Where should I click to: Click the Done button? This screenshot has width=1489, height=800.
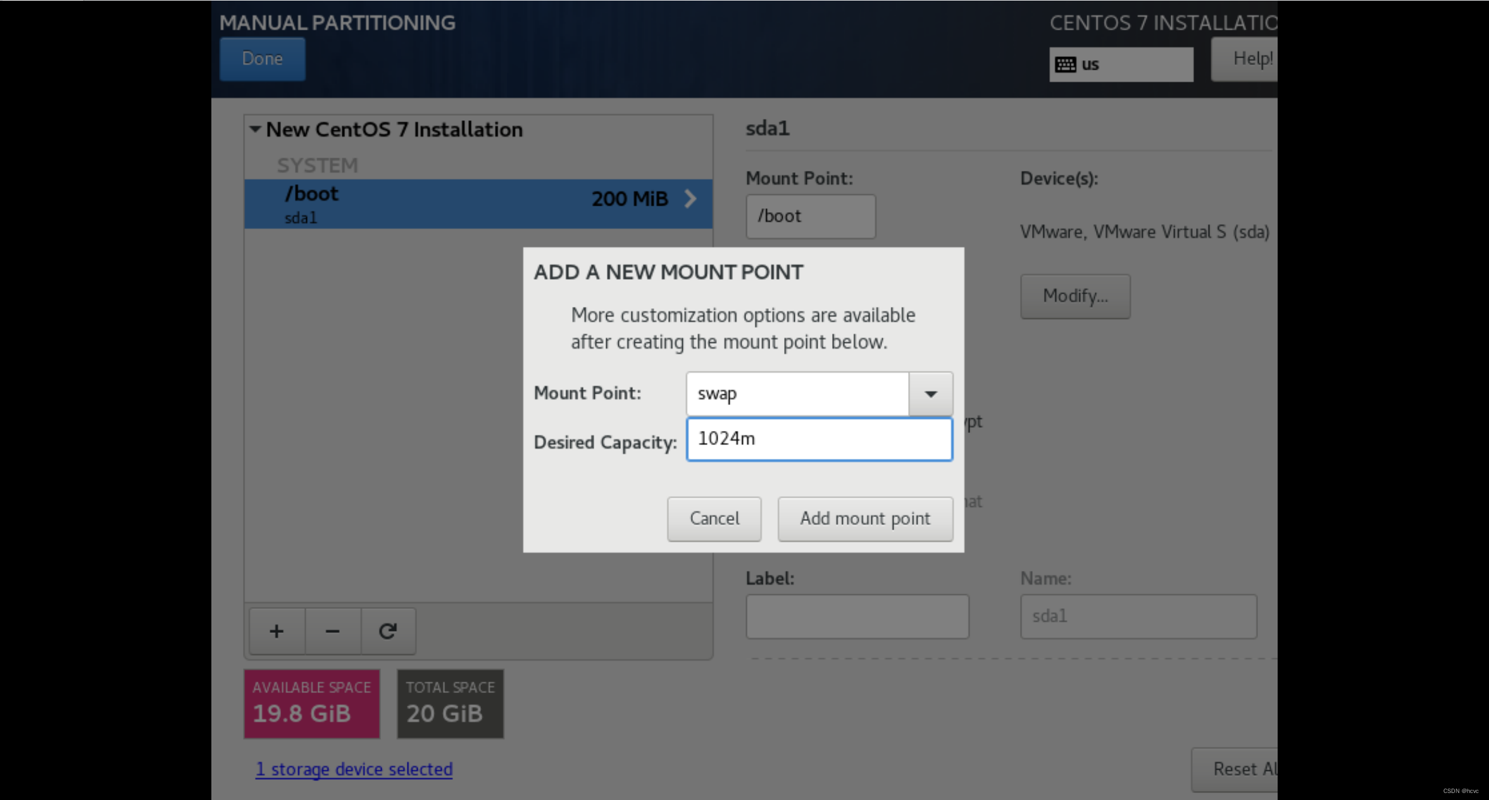point(262,59)
